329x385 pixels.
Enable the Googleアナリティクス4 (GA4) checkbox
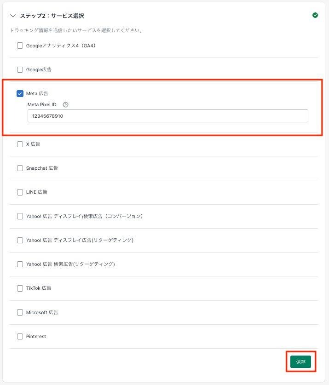pyautogui.click(x=20, y=46)
